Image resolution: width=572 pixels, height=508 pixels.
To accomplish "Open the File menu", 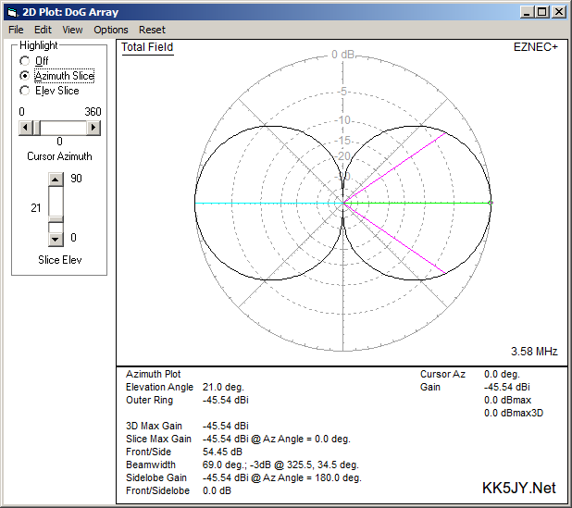I will (x=16, y=30).
